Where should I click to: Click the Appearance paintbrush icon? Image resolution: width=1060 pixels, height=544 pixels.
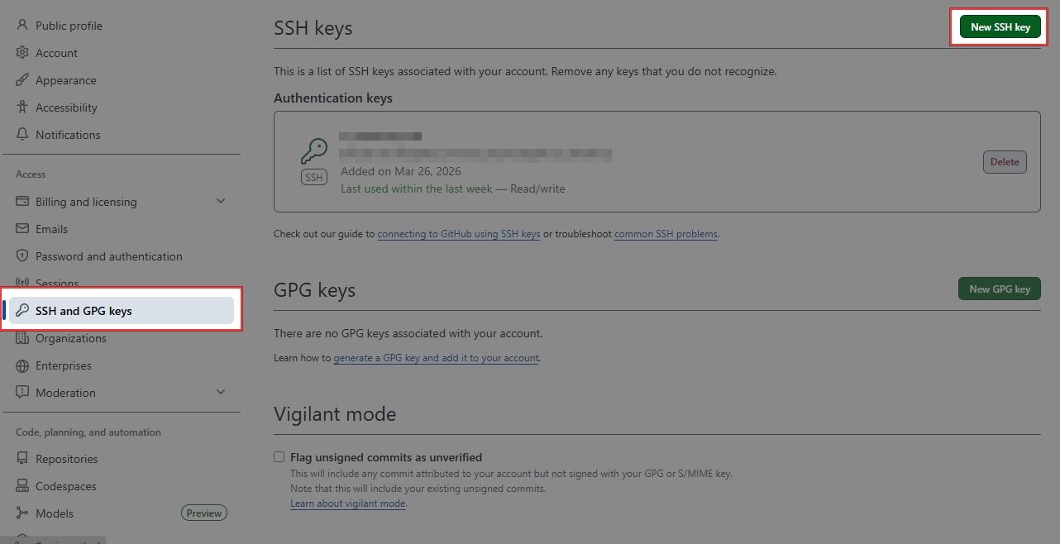22,80
